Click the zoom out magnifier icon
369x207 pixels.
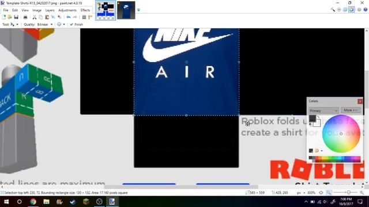[329, 193]
